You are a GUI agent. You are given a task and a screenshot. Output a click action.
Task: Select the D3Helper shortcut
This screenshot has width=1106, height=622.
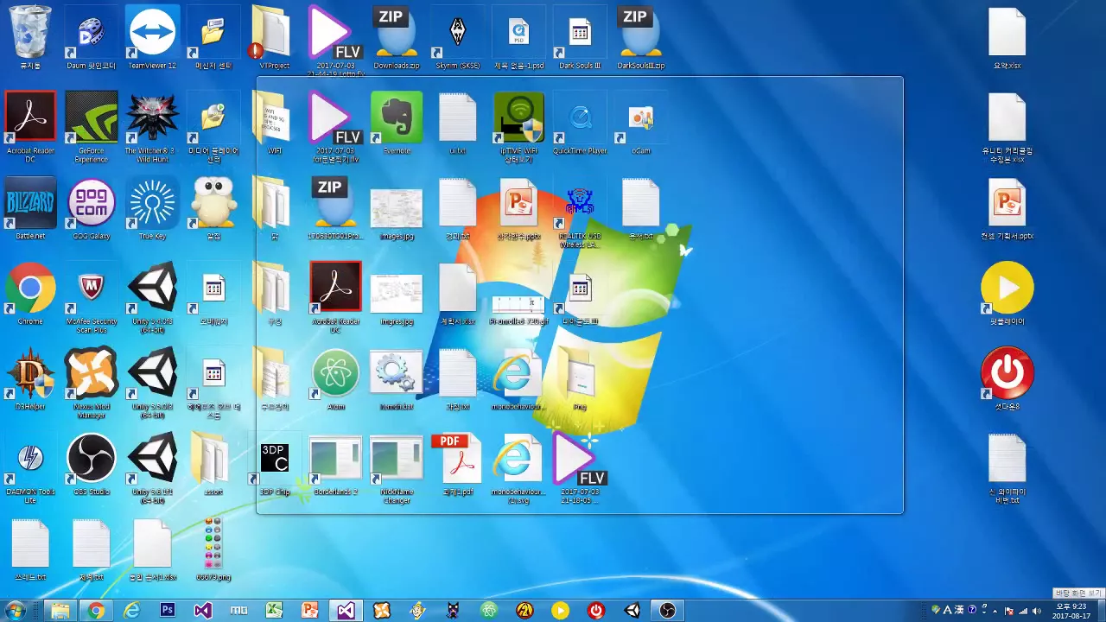point(30,378)
